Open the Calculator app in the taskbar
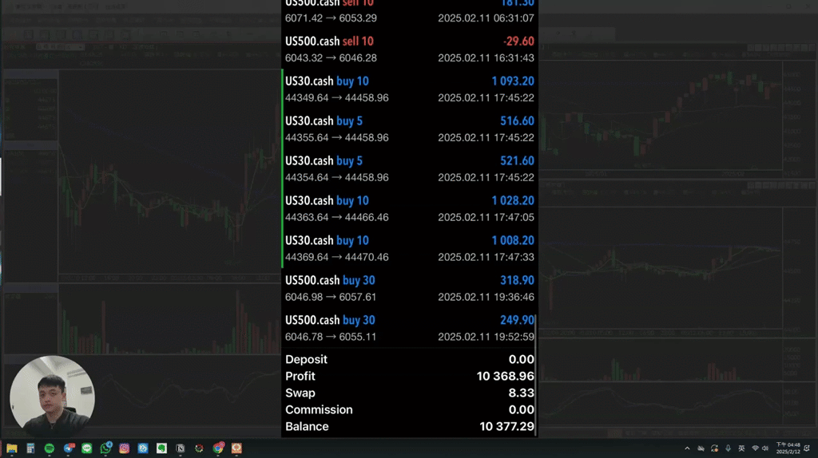This screenshot has height=458, width=818. click(x=30, y=448)
